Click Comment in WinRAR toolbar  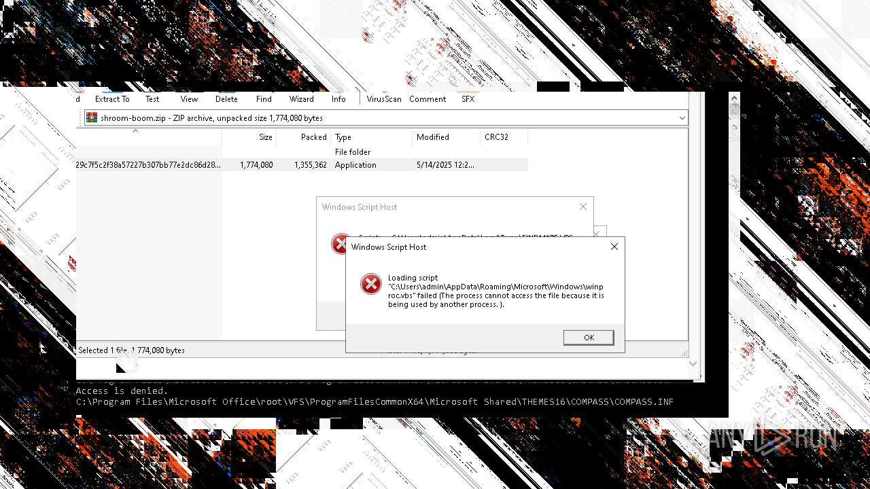[x=428, y=99]
